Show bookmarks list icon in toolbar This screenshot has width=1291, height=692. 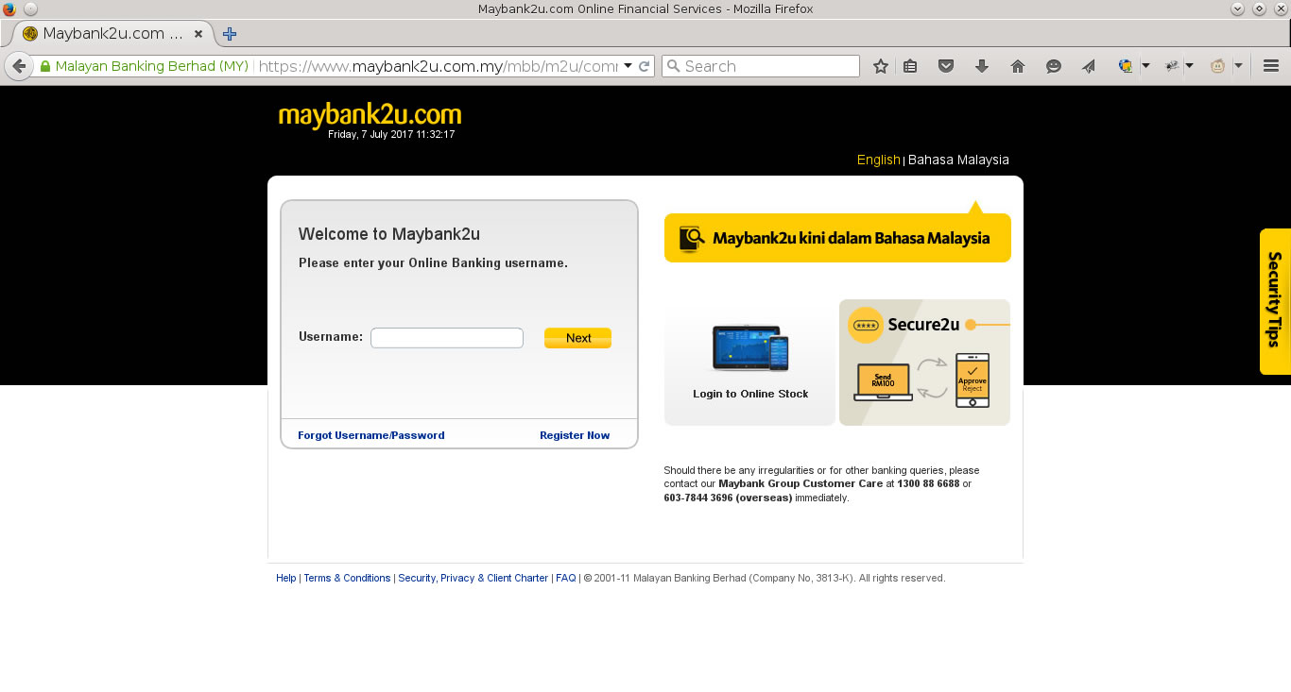click(x=910, y=66)
